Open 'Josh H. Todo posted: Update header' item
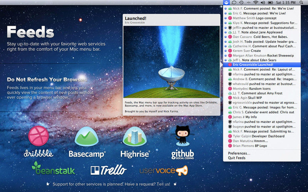 pyautogui.click(x=262, y=41)
